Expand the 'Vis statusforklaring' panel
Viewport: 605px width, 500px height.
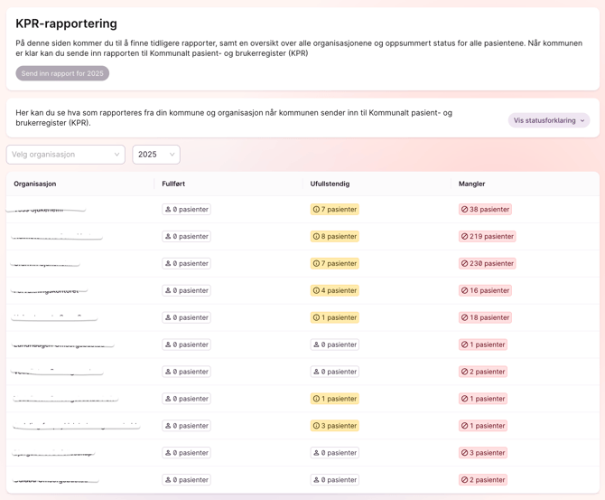548,120
